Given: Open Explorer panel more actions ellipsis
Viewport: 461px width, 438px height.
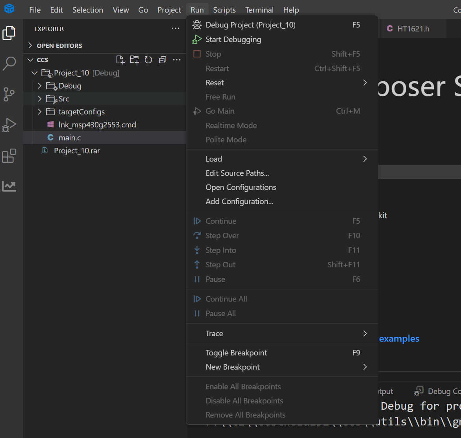Looking at the screenshot, I should [x=176, y=29].
